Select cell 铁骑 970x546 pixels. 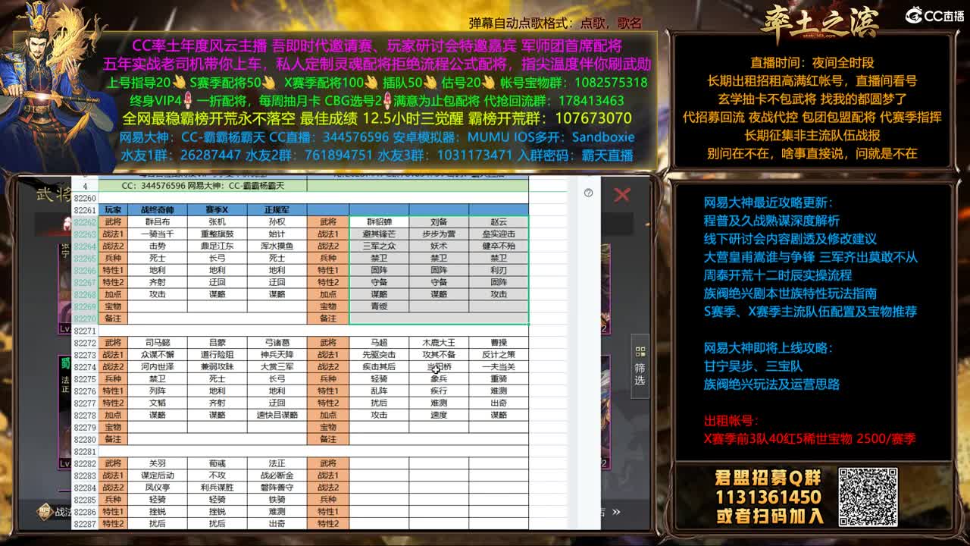click(277, 499)
